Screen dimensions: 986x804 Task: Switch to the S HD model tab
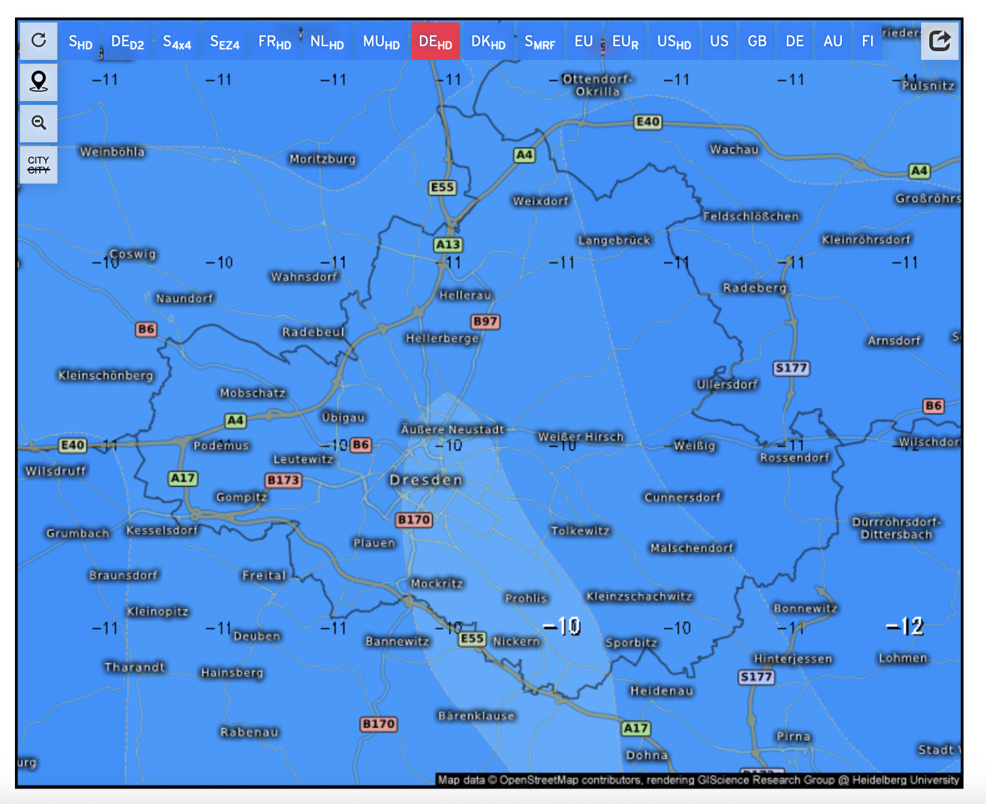pos(81,42)
